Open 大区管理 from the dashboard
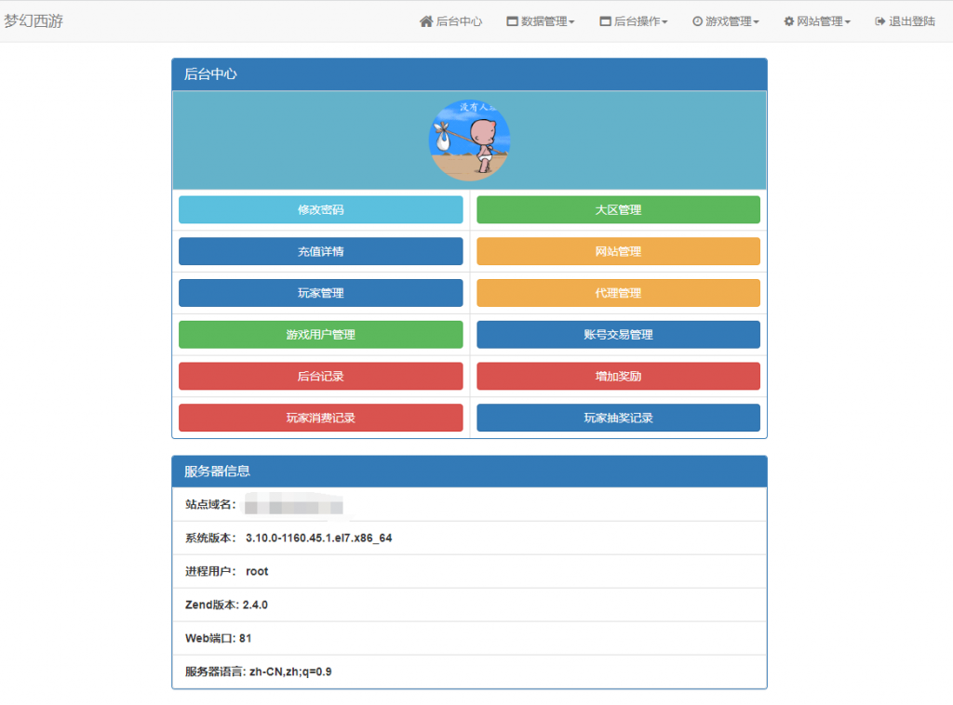The image size is (953, 705). click(618, 210)
